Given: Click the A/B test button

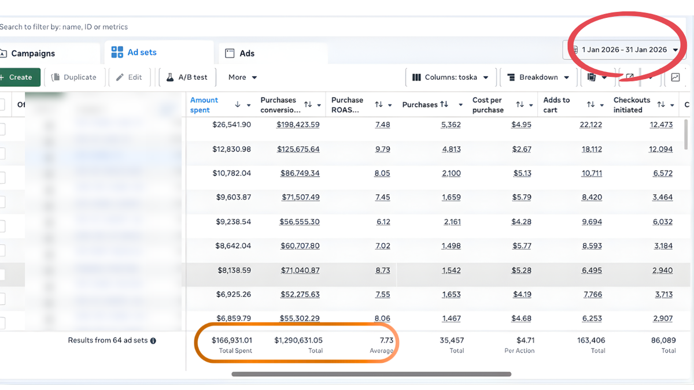Looking at the screenshot, I should pos(187,77).
